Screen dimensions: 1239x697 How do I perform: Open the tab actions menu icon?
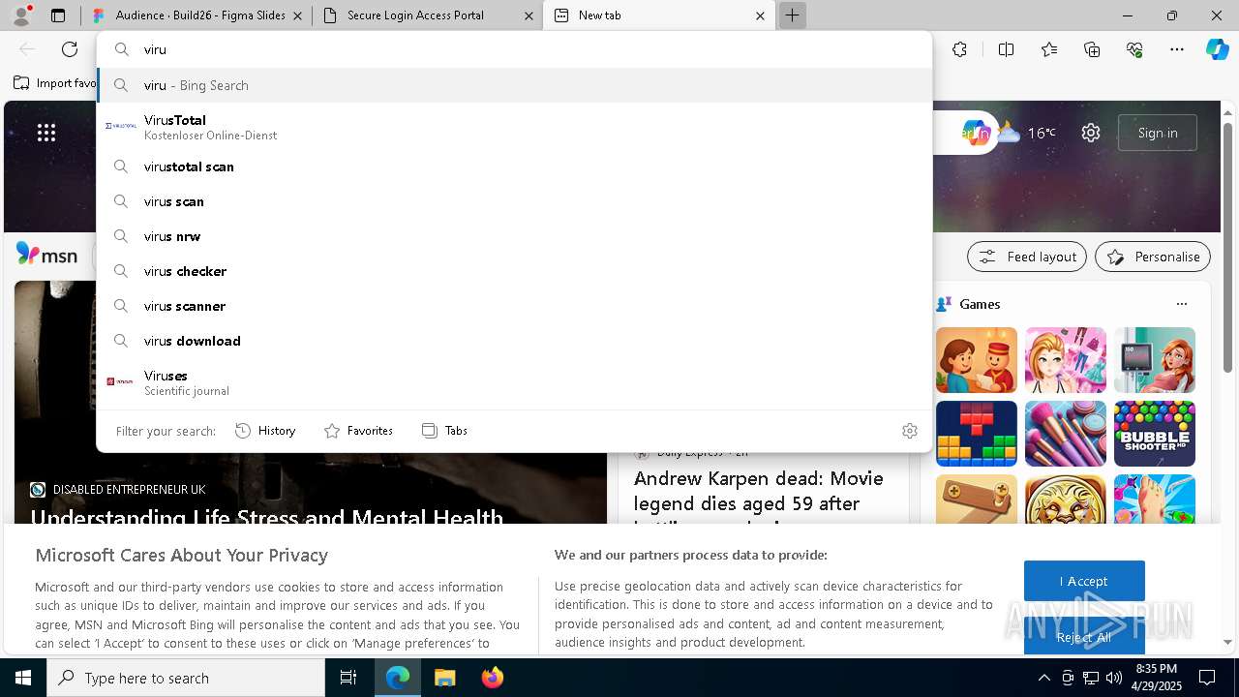point(58,15)
